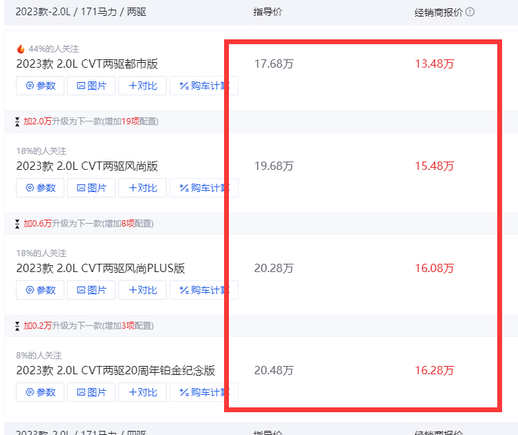Open 参数 for 2023款 2.0L CVT两驱风尚版
The image size is (518, 435).
tap(40, 188)
